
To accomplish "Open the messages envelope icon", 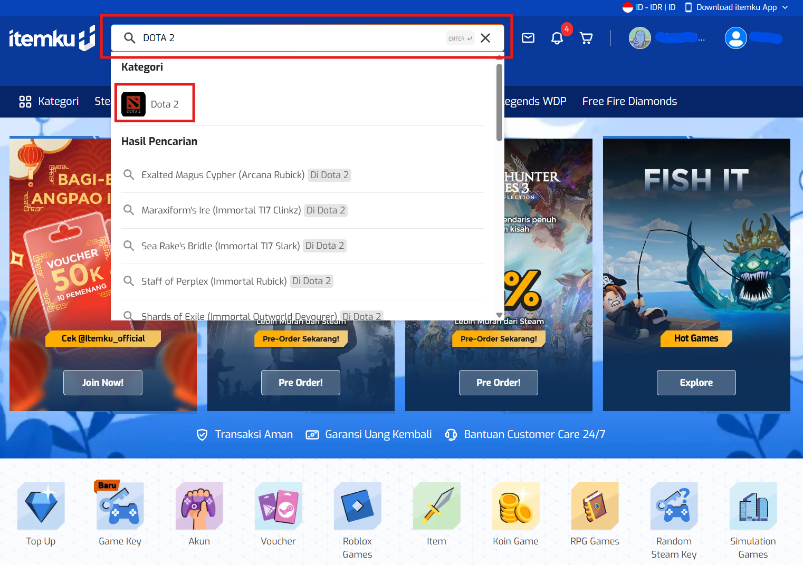I will point(528,38).
